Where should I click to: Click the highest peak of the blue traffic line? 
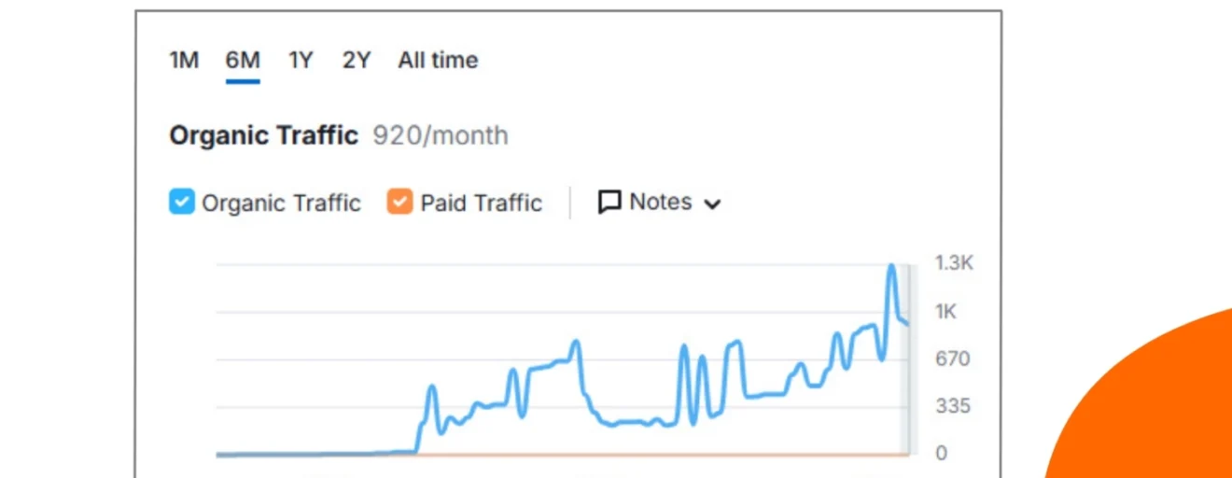891,268
